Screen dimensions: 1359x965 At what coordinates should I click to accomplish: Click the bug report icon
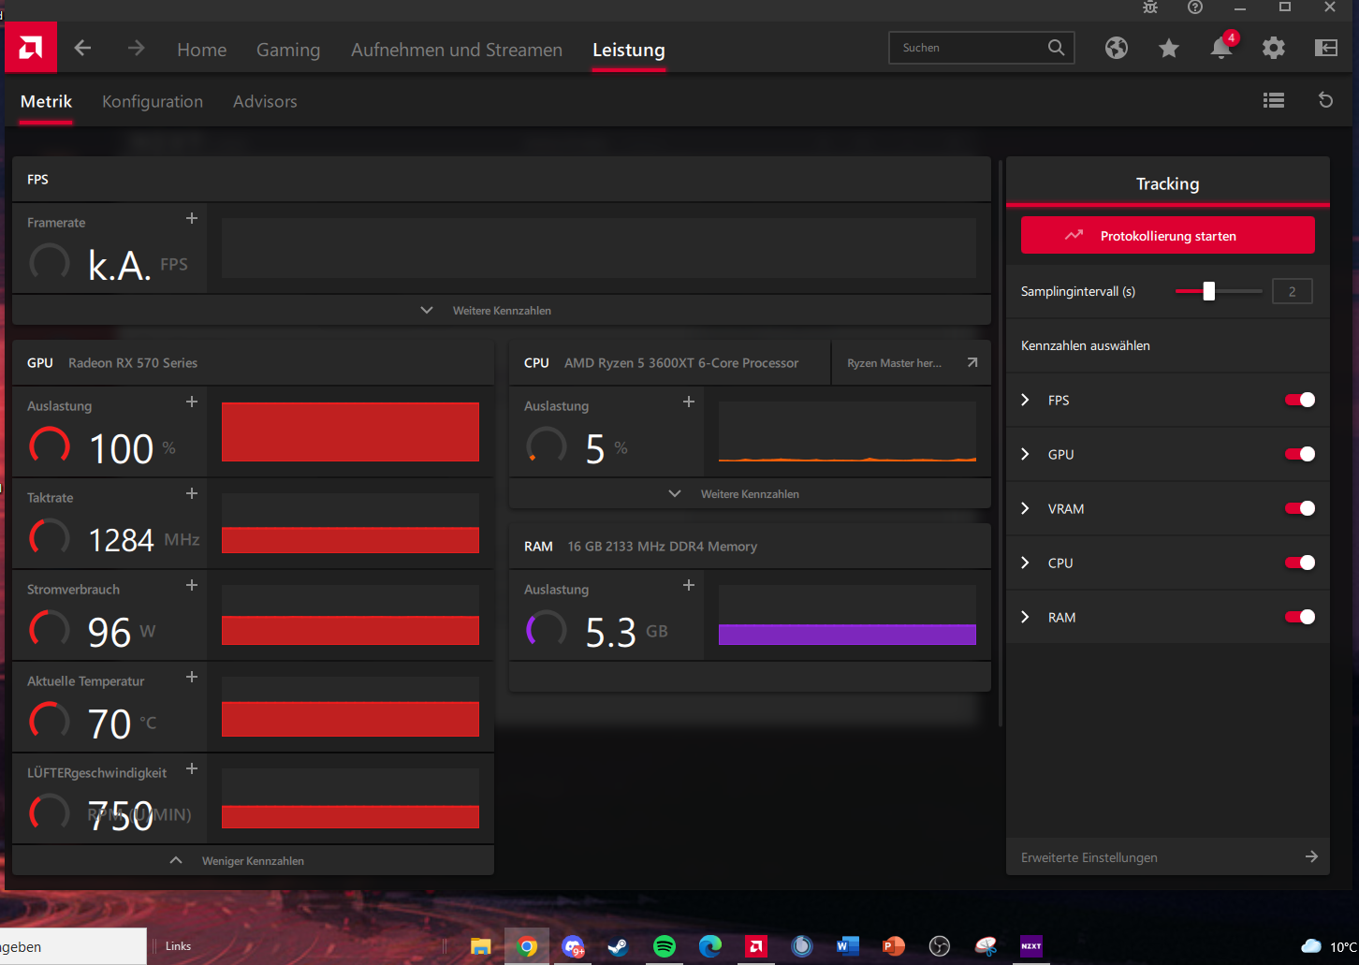click(x=1150, y=7)
